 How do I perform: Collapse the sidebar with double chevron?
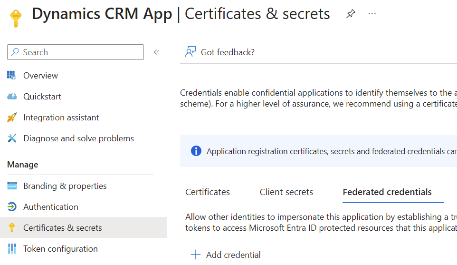click(156, 52)
